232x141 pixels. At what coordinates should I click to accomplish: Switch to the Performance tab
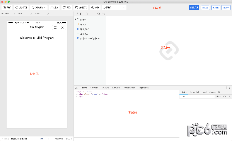129,88
